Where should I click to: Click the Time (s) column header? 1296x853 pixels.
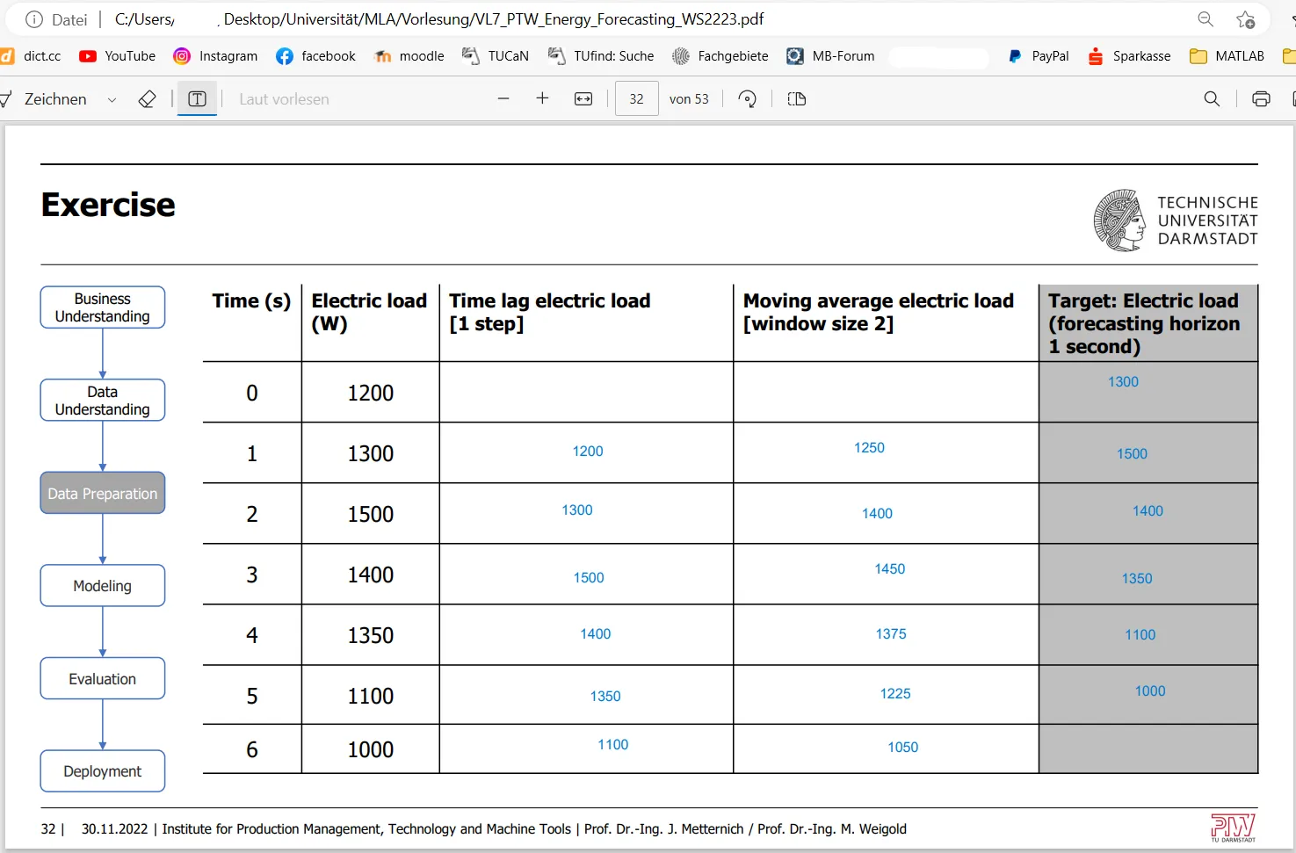pos(251,301)
